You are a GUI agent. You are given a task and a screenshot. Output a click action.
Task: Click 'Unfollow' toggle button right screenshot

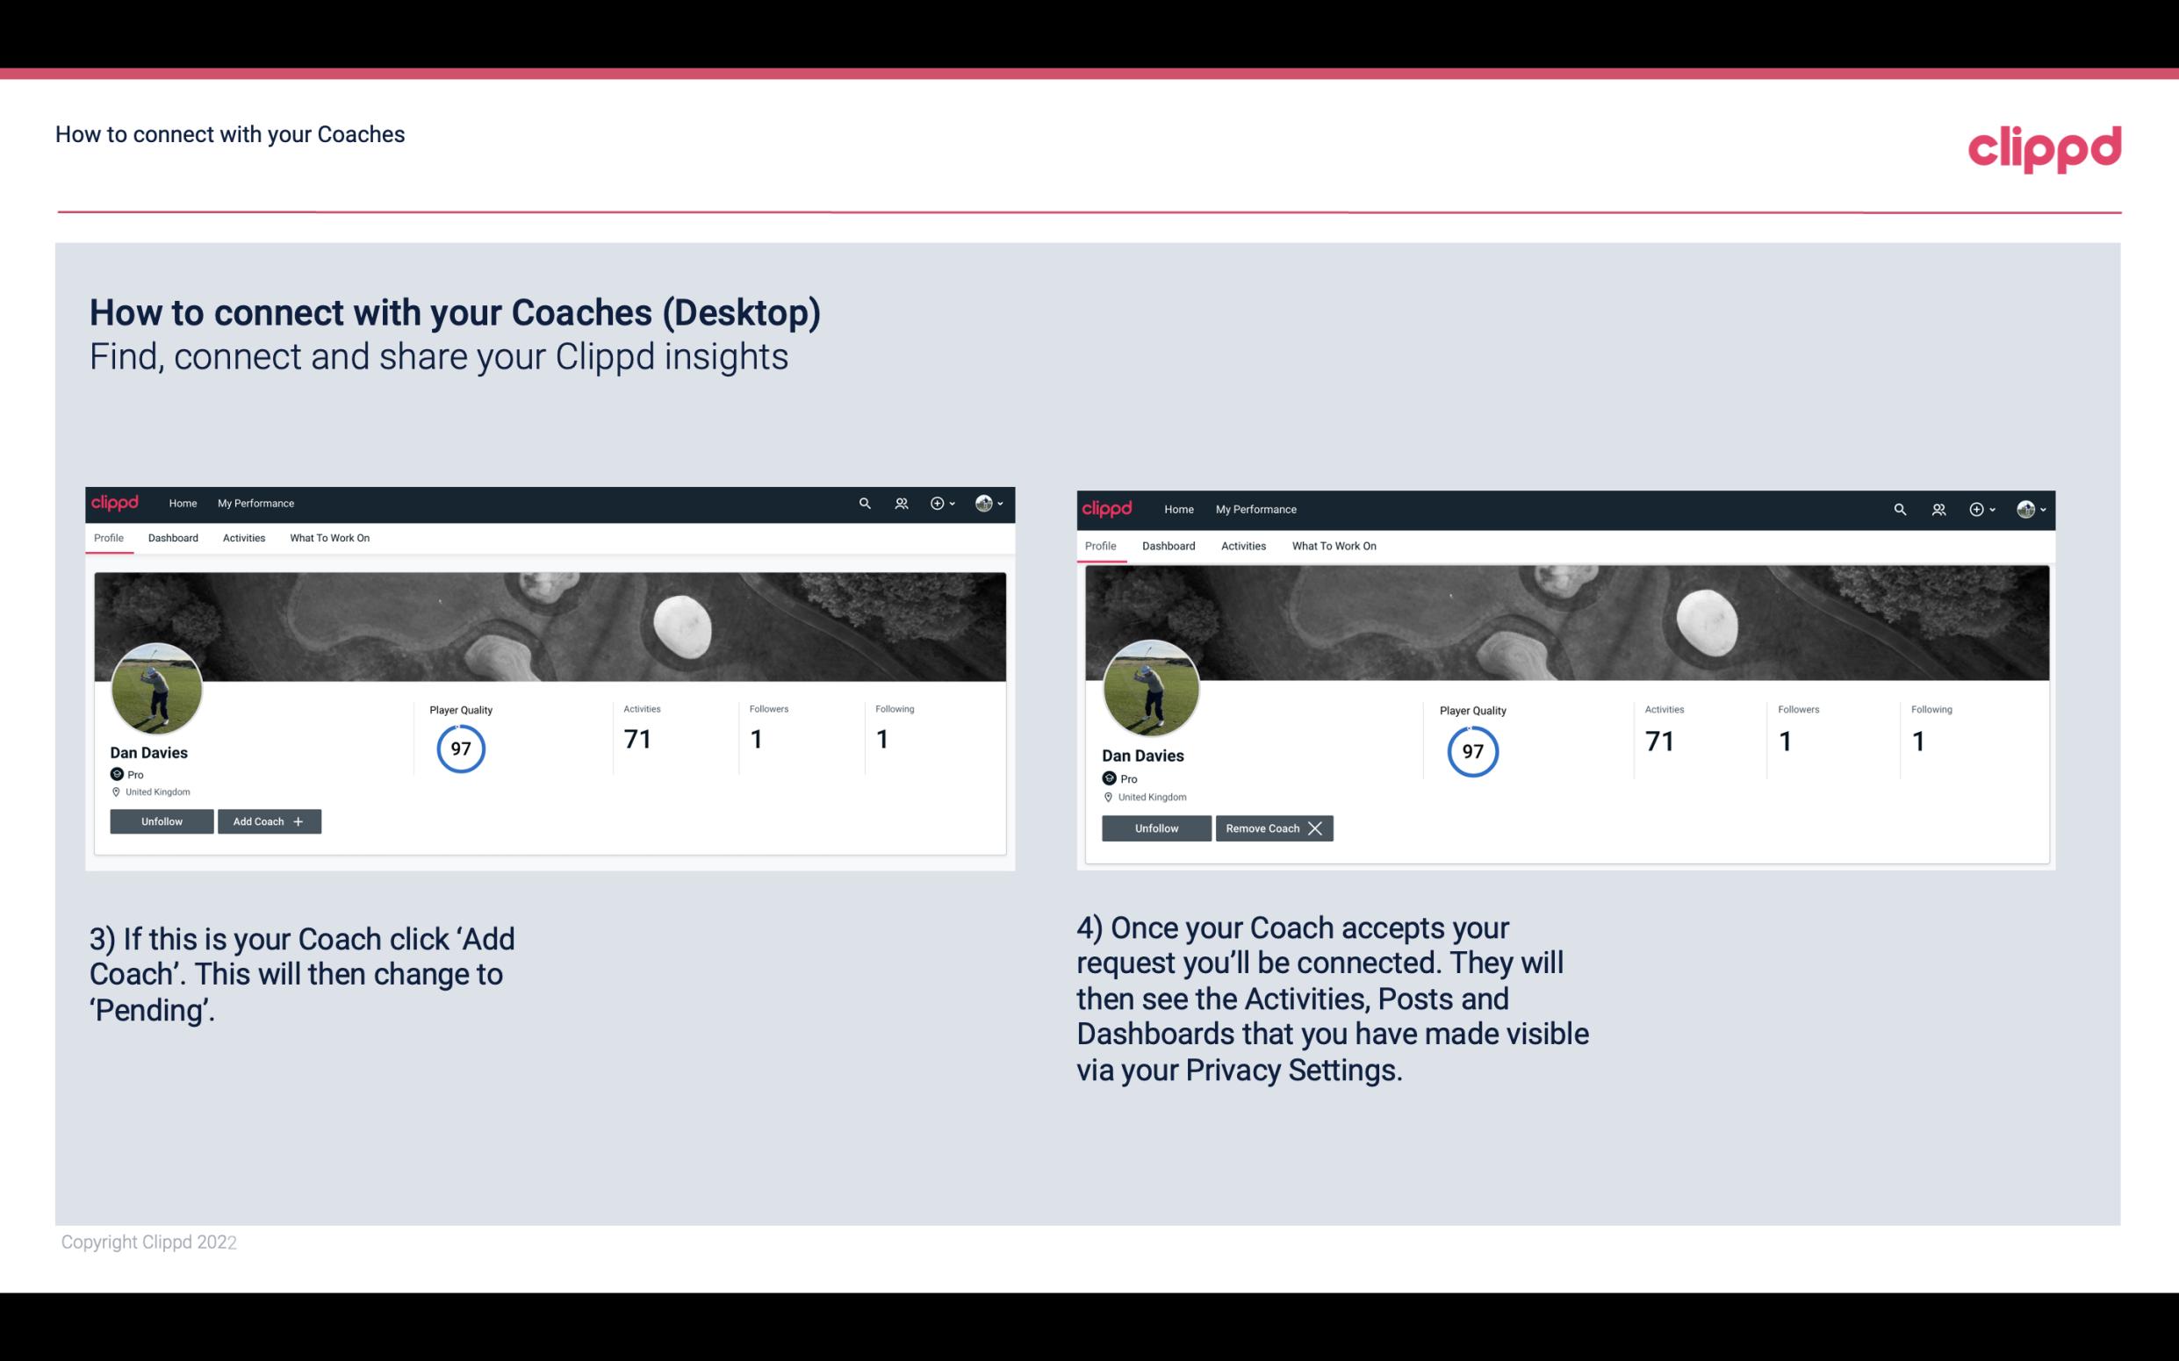click(1154, 827)
